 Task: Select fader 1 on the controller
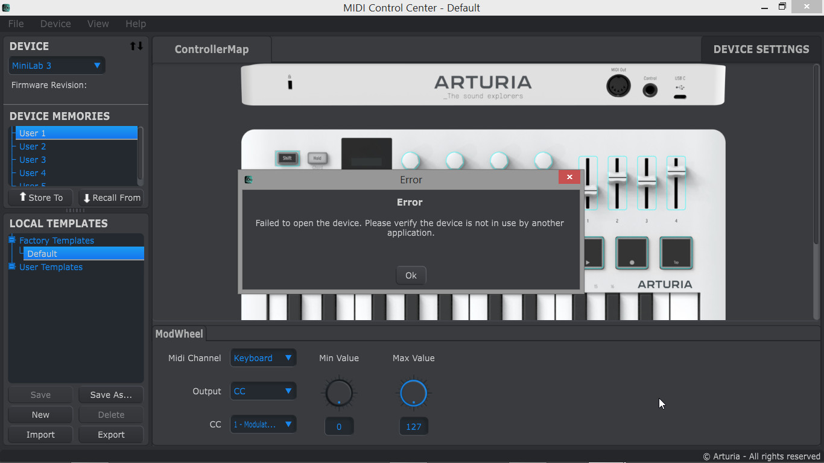588,183
